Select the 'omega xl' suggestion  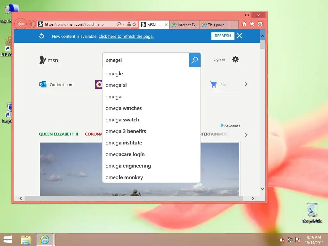151,85
